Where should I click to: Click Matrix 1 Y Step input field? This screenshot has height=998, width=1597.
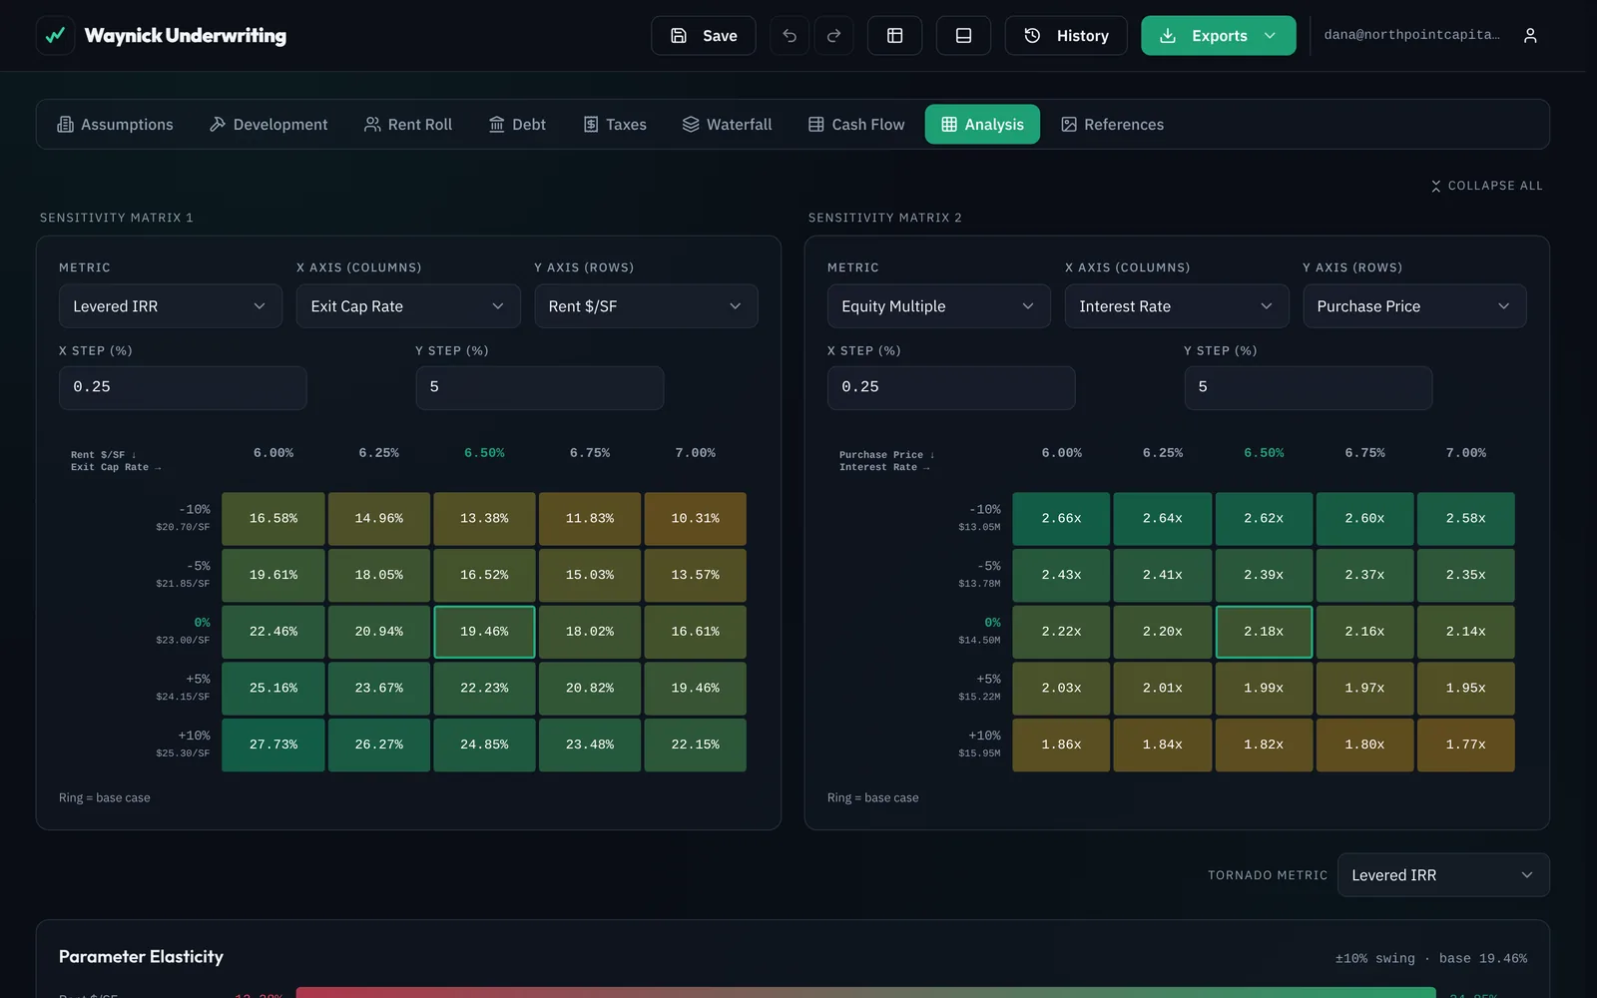point(540,387)
